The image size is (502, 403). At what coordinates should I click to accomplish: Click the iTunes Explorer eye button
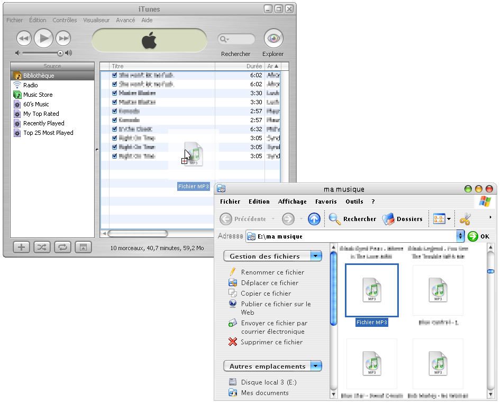(x=273, y=39)
